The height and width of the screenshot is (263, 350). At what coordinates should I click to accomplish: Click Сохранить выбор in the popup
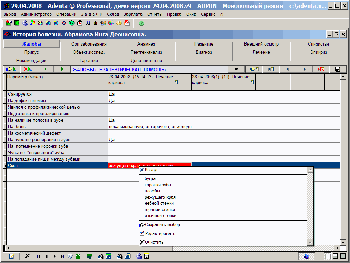(162, 225)
